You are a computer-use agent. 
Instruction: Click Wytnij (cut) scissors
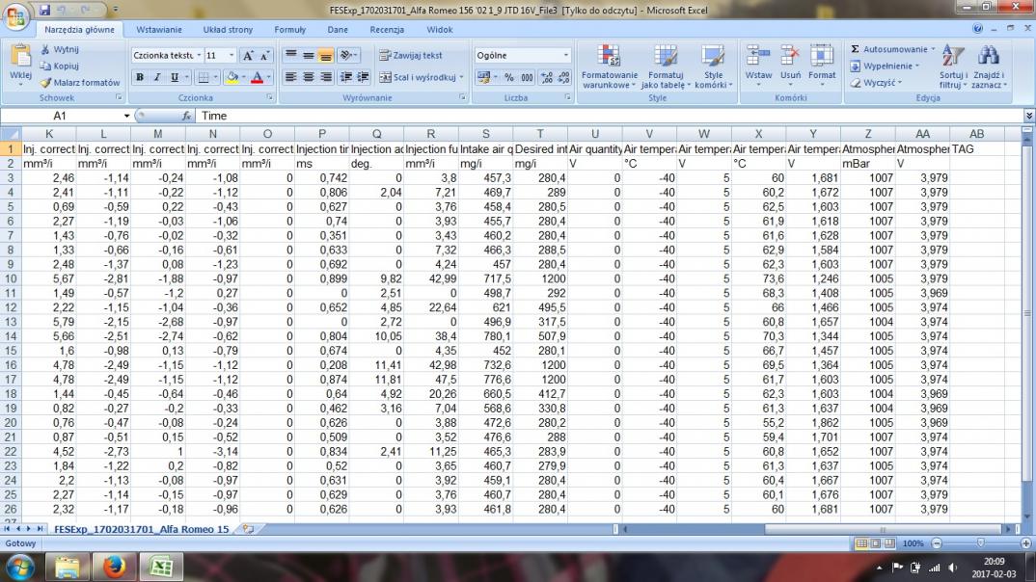(59, 49)
